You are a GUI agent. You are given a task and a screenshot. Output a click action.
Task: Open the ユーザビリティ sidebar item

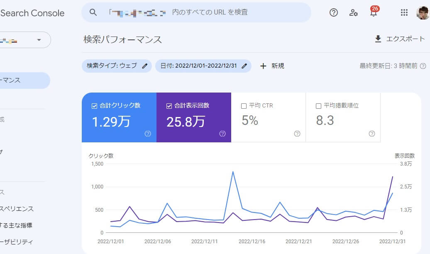coord(17,242)
